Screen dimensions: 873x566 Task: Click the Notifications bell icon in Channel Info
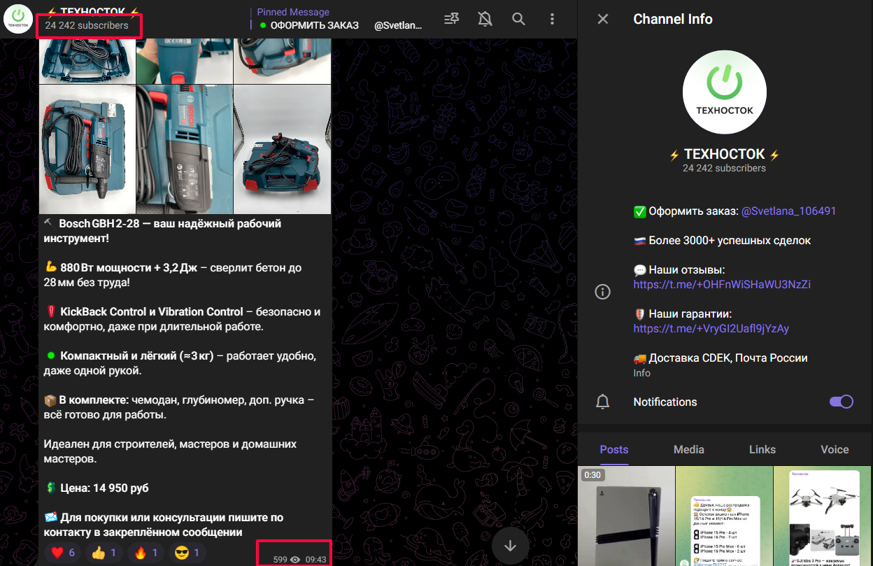(x=602, y=402)
